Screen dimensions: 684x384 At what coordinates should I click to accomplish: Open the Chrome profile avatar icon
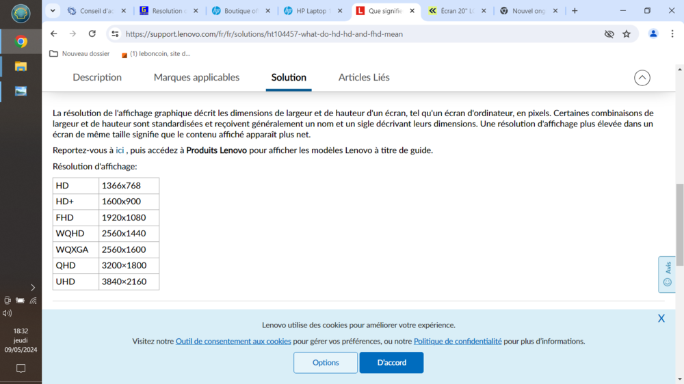coord(653,34)
